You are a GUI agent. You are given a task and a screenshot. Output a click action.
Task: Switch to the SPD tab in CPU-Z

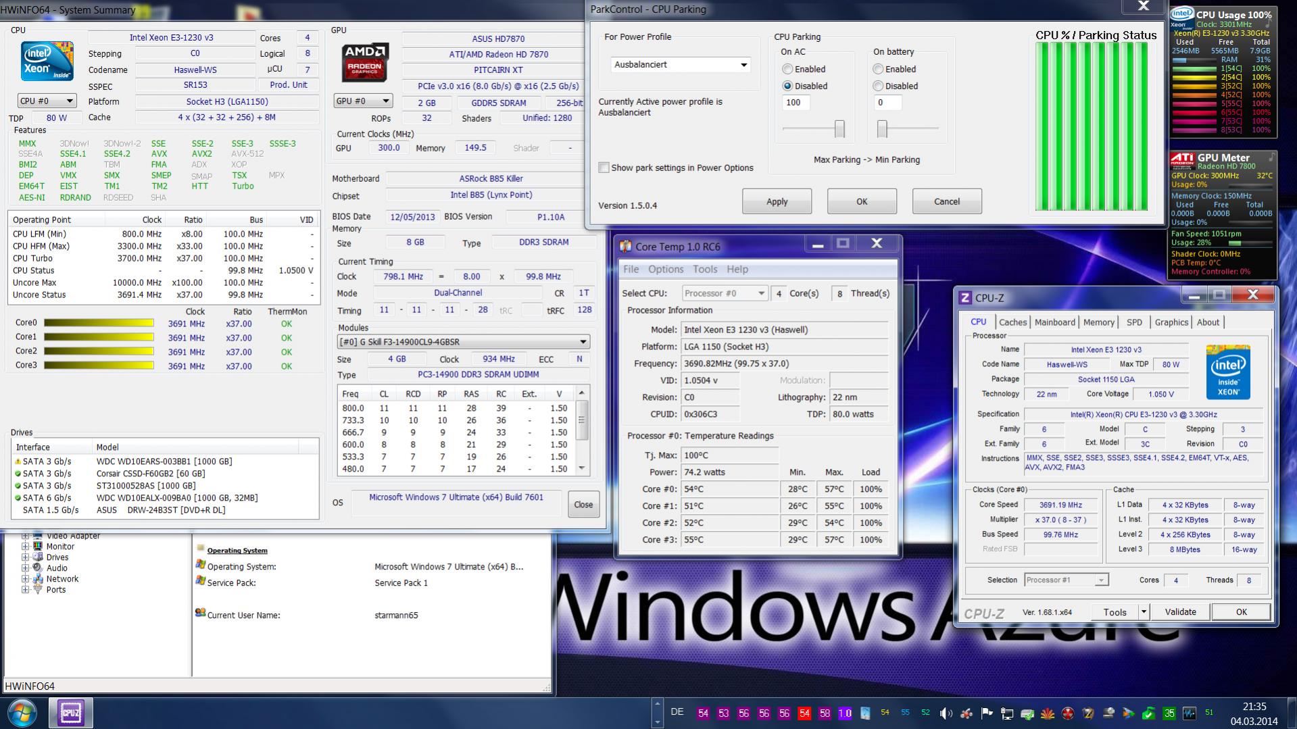(1134, 322)
